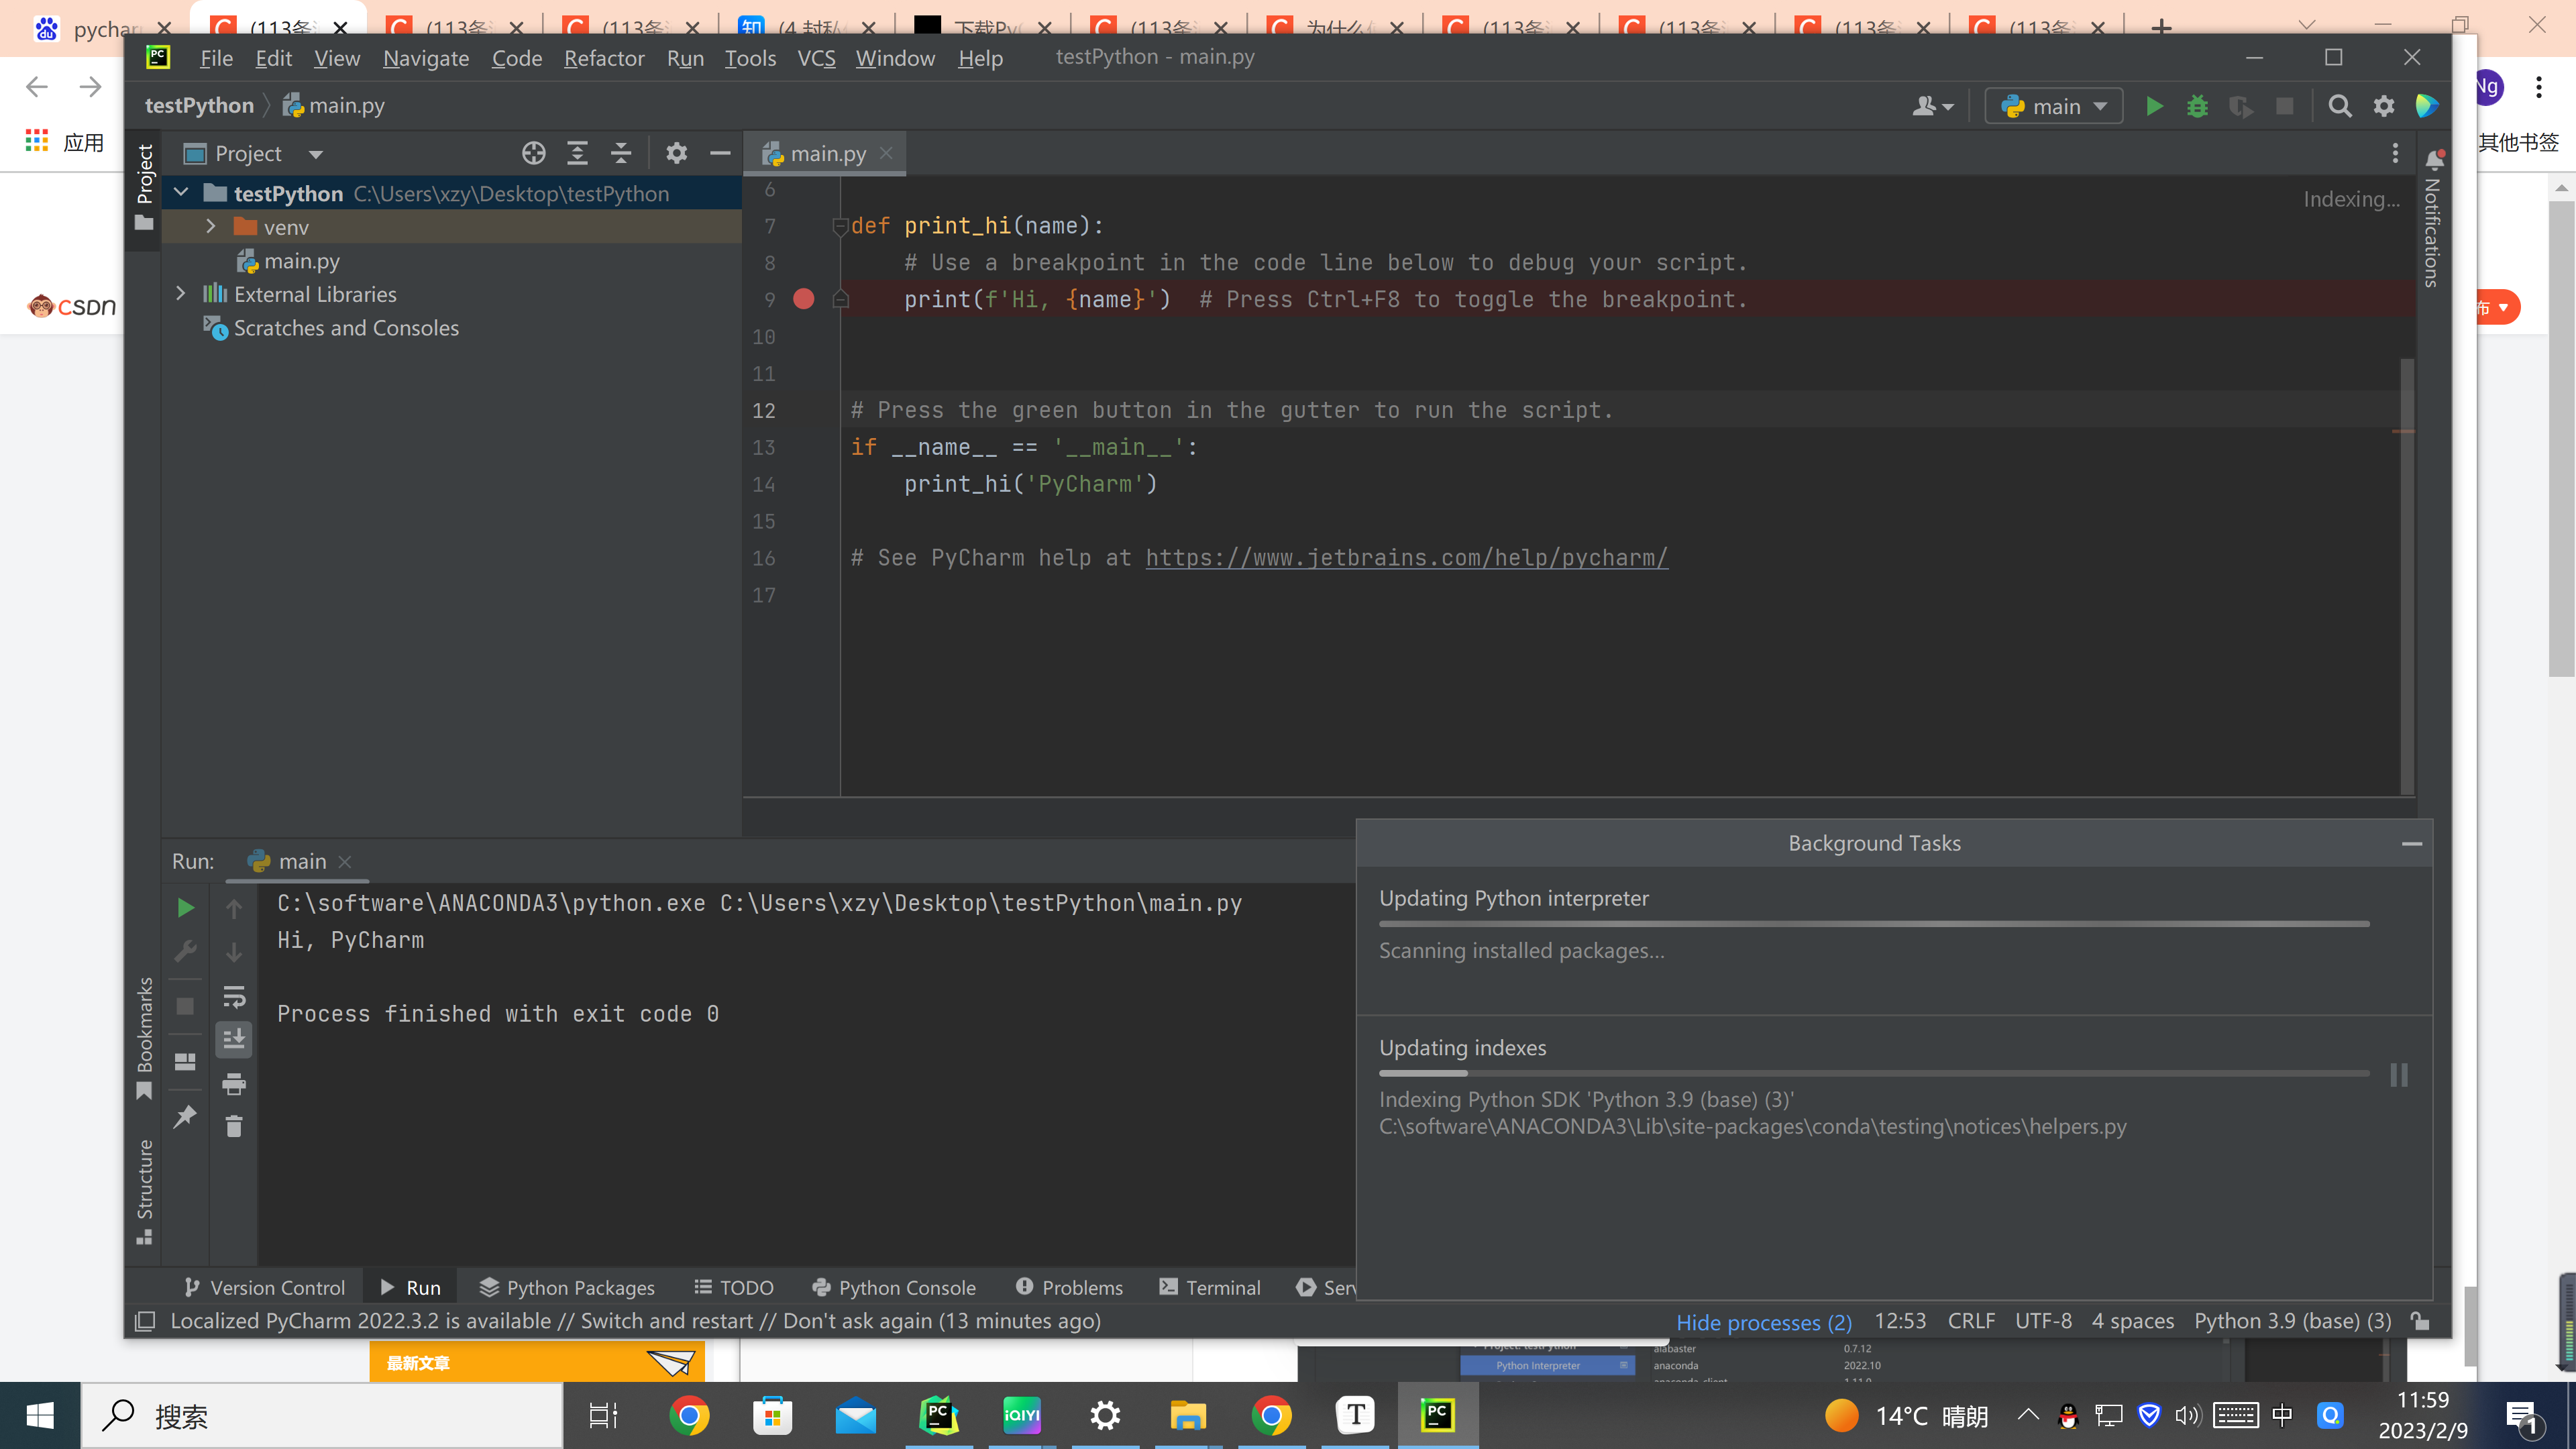Image resolution: width=2576 pixels, height=1449 pixels.
Task: Toggle read-only lock icon in status bar
Action: pyautogui.click(x=2420, y=1321)
